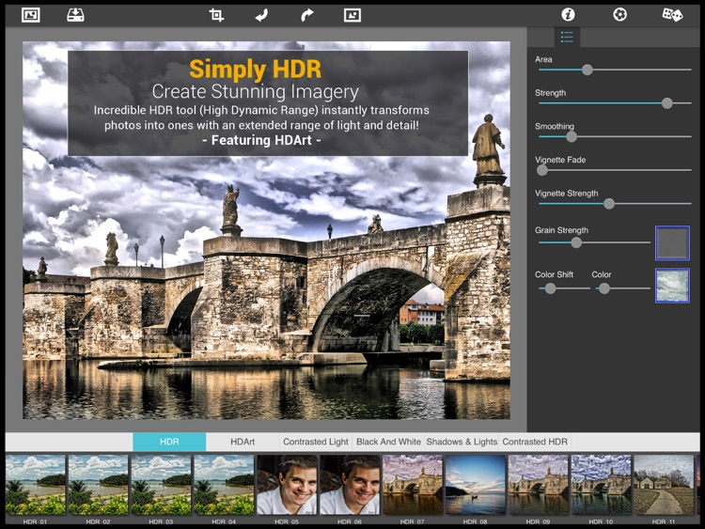Click the save to disk icon
The height and width of the screenshot is (529, 705).
click(x=75, y=15)
